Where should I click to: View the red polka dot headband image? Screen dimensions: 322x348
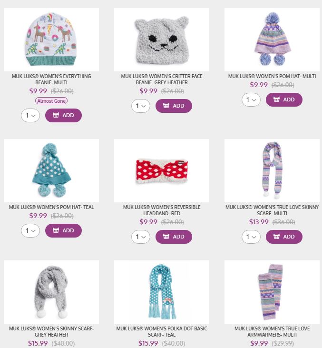click(x=162, y=171)
